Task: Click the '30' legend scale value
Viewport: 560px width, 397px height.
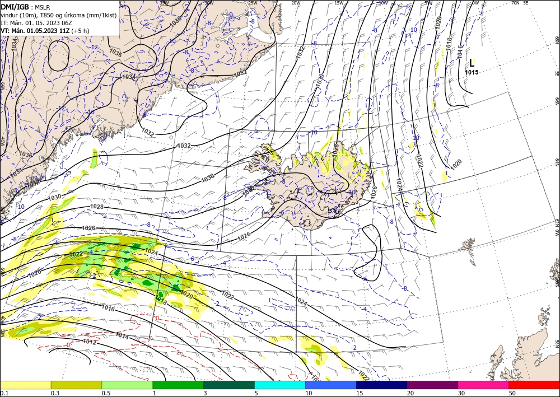Action: [462, 393]
